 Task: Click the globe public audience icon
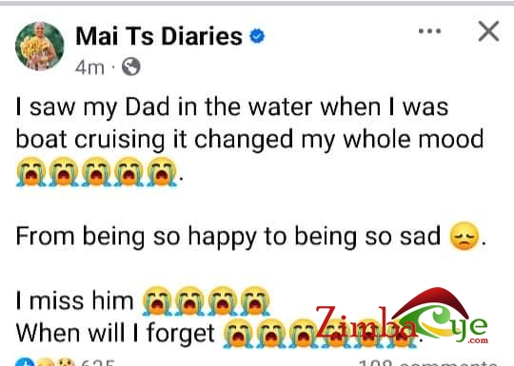click(x=131, y=67)
